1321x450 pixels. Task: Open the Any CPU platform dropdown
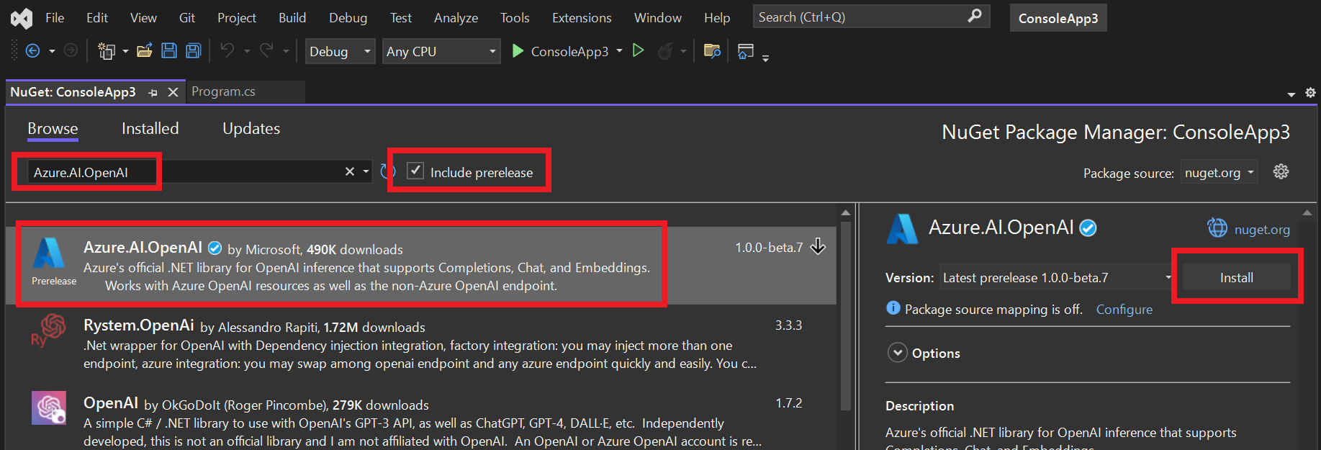click(x=441, y=51)
